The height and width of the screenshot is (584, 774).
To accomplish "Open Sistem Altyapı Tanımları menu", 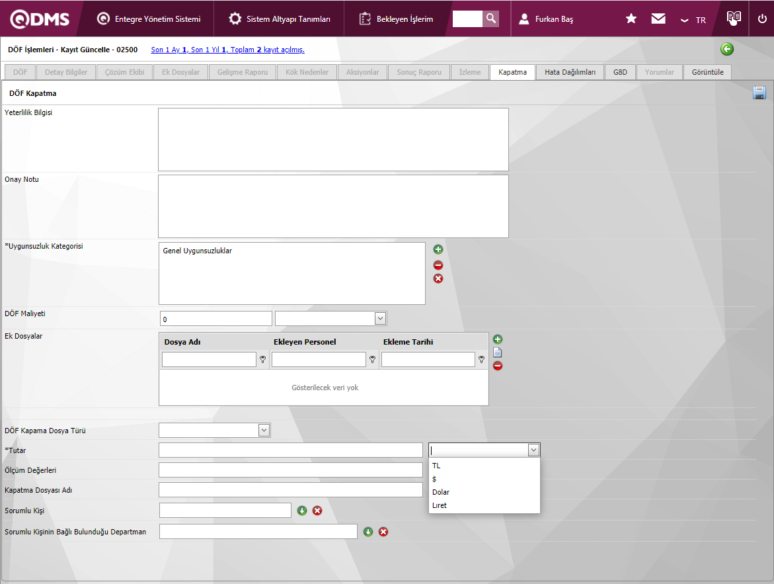I will pos(280,19).
